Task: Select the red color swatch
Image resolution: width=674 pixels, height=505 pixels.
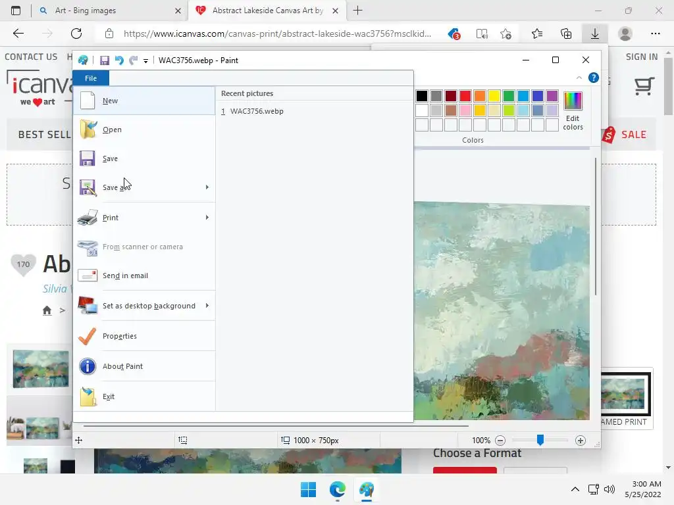Action: click(x=465, y=96)
